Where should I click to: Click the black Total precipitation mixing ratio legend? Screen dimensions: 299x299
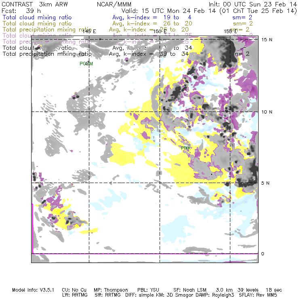47,54
